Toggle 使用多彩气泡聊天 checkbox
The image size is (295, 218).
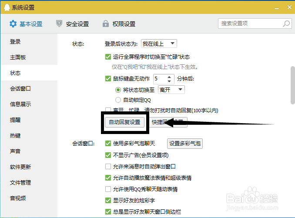point(108,144)
